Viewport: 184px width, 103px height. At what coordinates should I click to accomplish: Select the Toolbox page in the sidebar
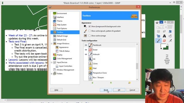coord(65,32)
